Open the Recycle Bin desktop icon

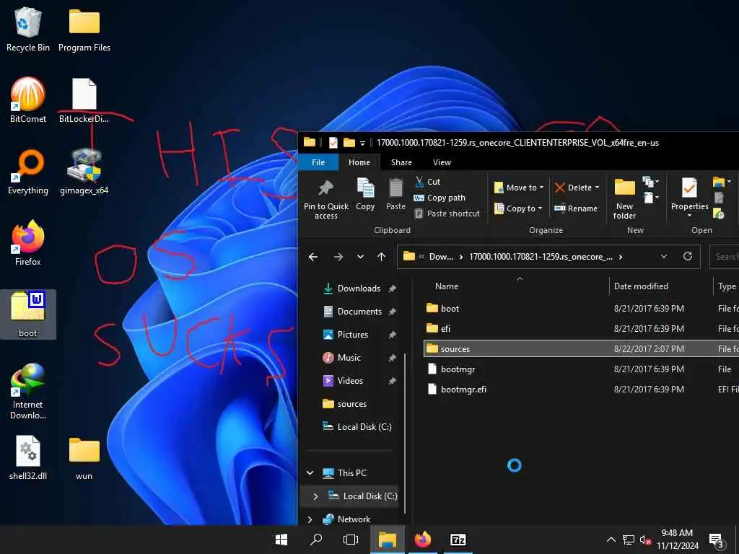(28, 29)
